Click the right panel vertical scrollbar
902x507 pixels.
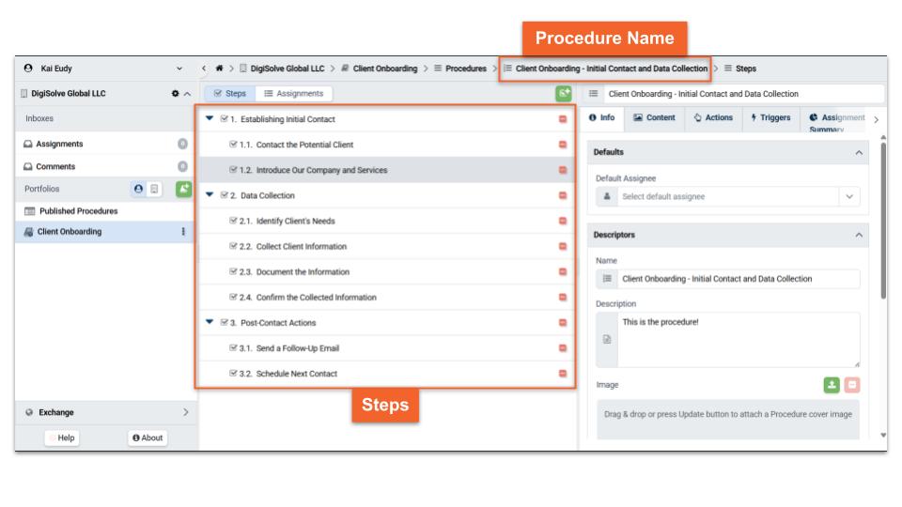(881, 216)
